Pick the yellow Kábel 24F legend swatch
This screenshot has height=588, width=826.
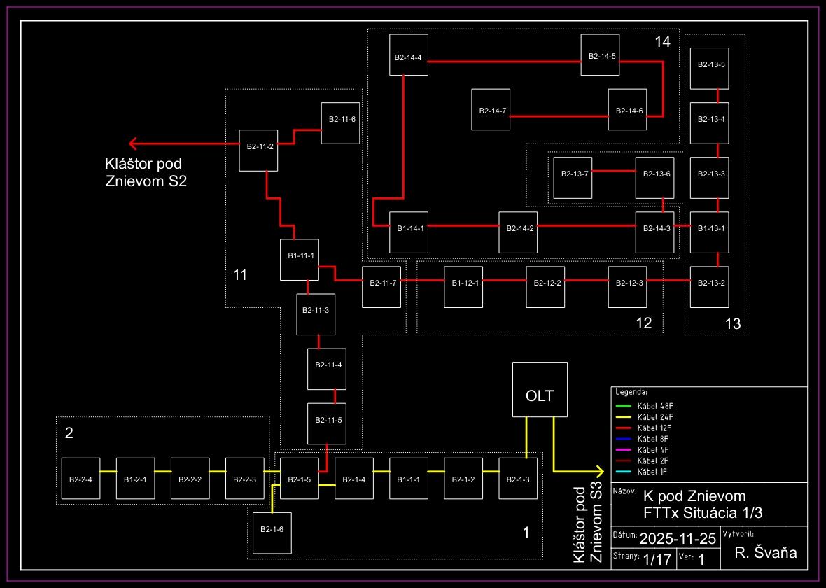pos(623,416)
